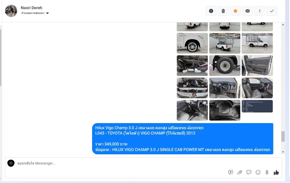Open the alloy wheel close-up photo
290x183 pixels.
tap(192, 43)
